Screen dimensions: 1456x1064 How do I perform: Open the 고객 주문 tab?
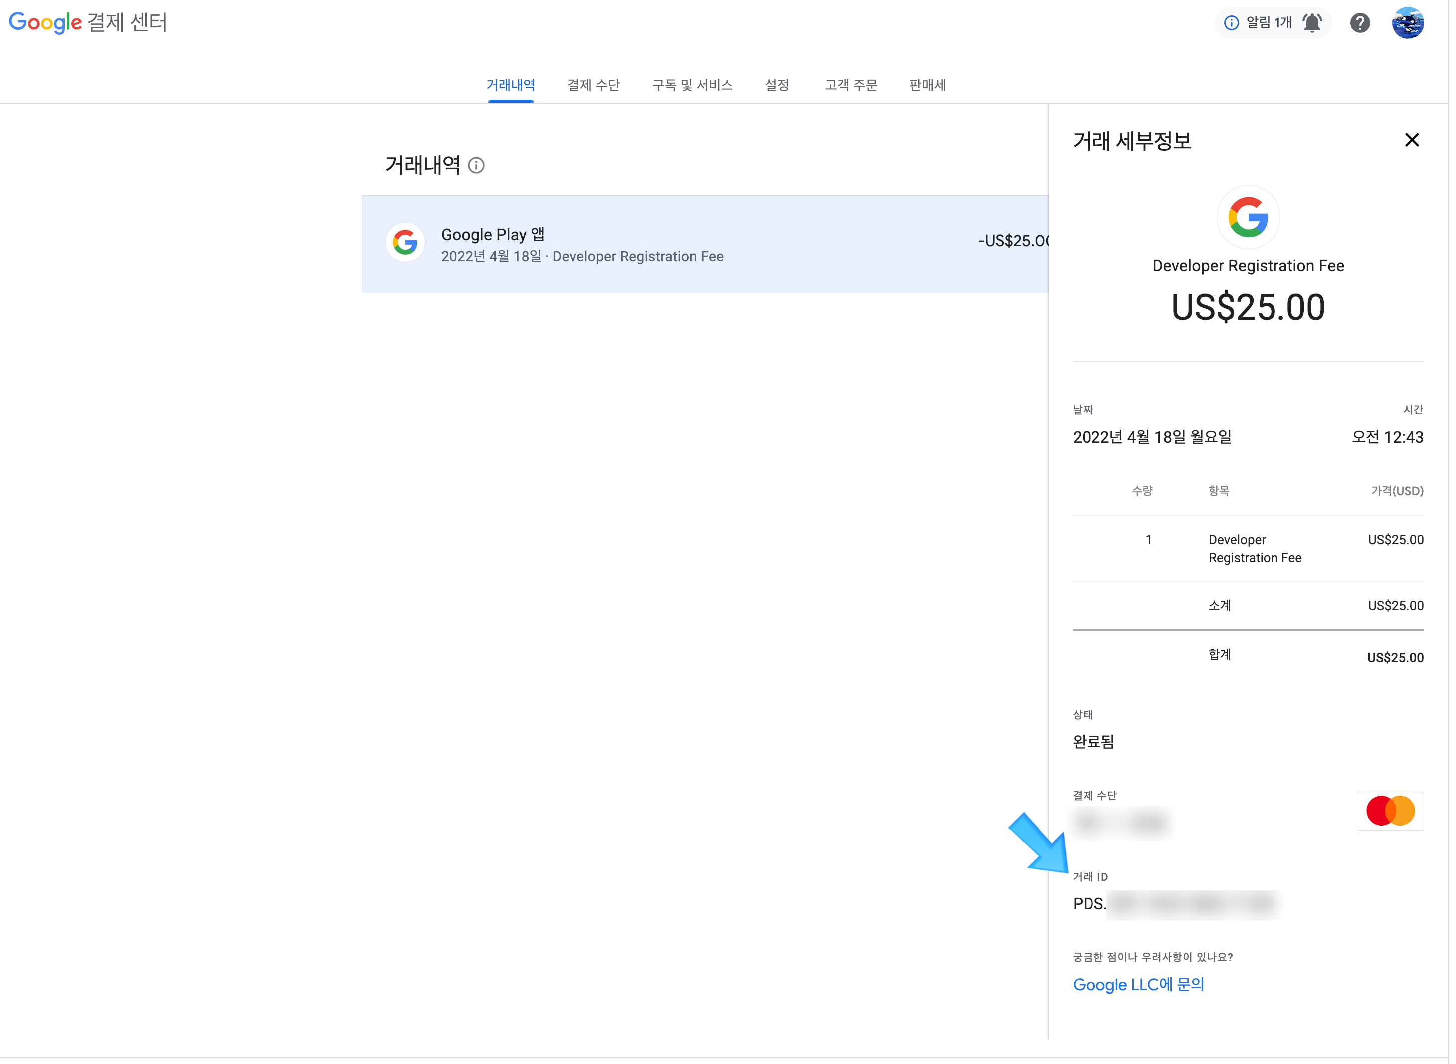(850, 85)
